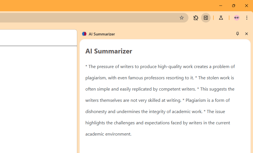
Task: Restore down the browser window
Action: [x=233, y=6]
